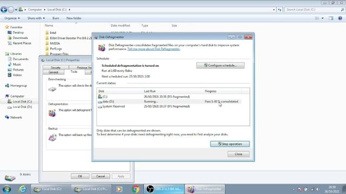Click OK in Local Disk Properties window

(x=80, y=176)
